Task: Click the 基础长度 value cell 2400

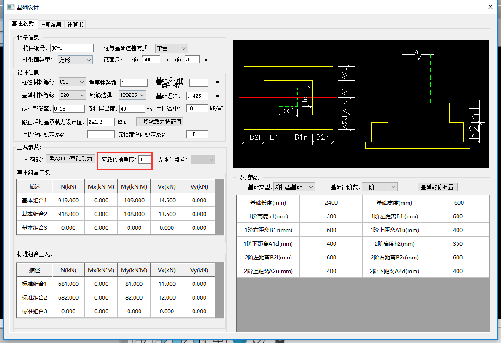Action: (x=331, y=203)
